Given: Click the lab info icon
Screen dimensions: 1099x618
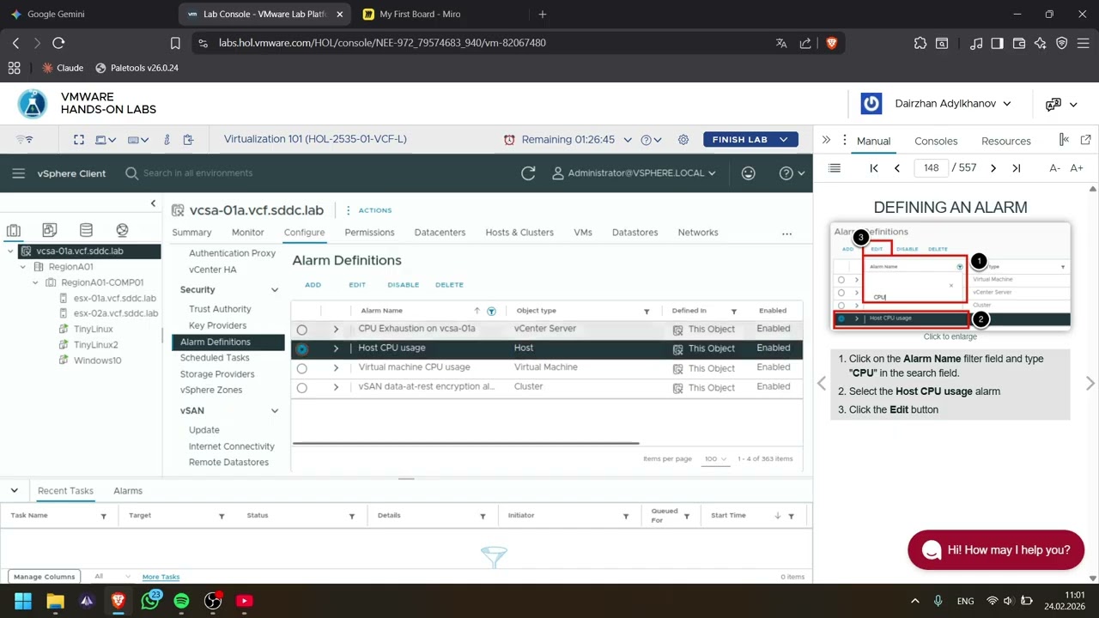Looking at the screenshot, I should [x=167, y=139].
